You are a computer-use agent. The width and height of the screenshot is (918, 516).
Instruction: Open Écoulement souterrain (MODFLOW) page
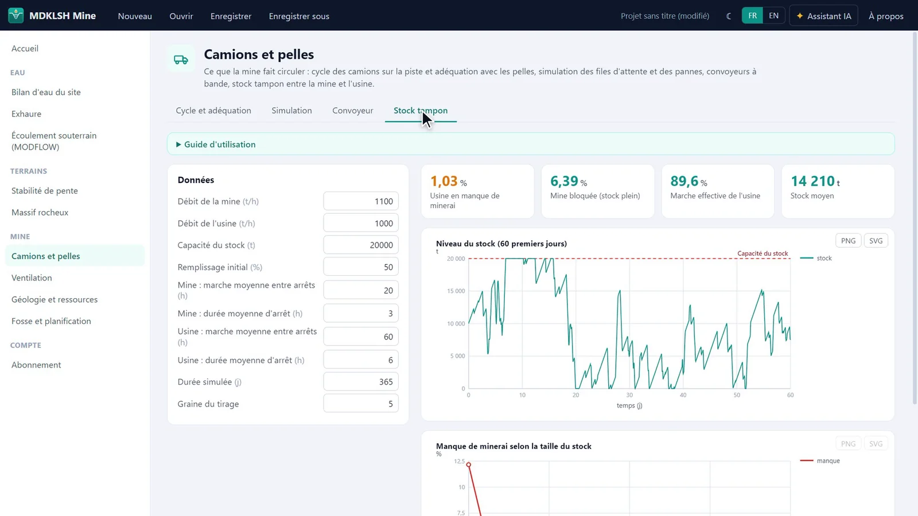(x=75, y=142)
